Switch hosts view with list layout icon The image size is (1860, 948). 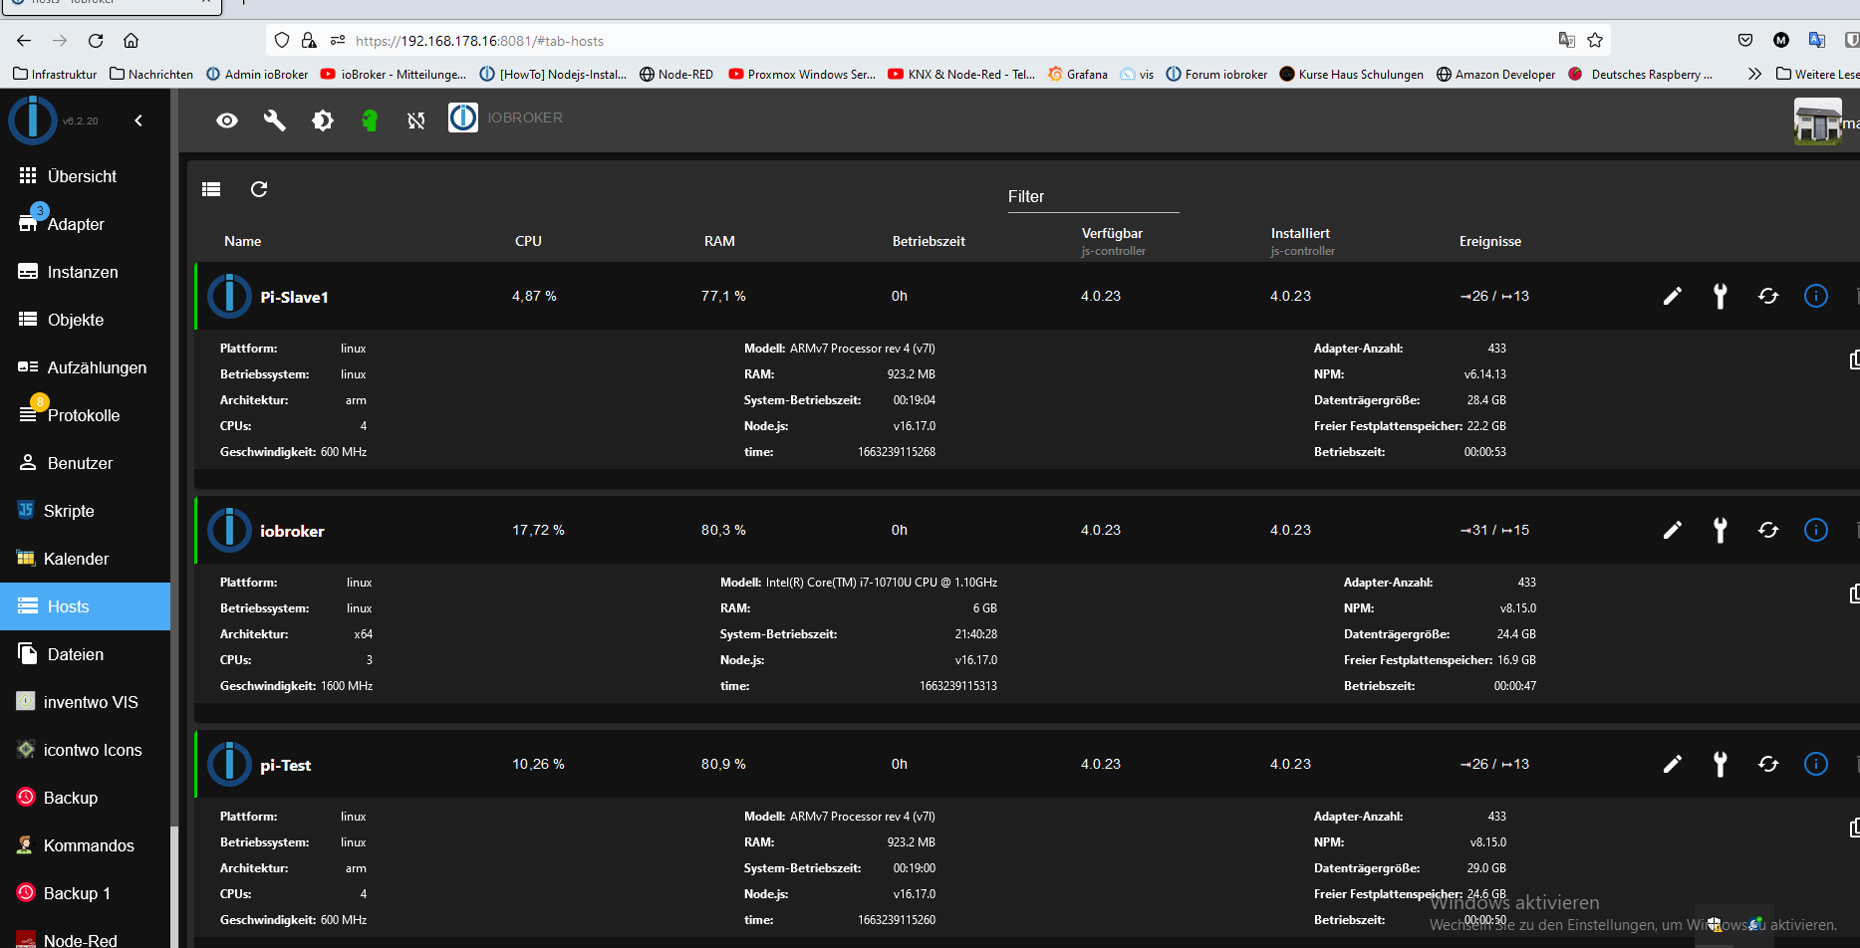coord(211,189)
